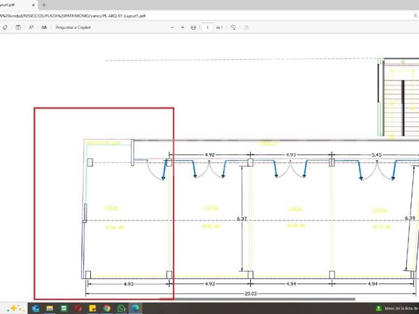The width and height of the screenshot is (419, 314).
Task: Open a new browser tab
Action: [44, 5]
